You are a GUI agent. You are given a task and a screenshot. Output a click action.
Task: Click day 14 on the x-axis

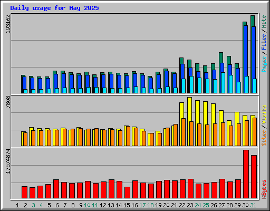click(x=119, y=205)
